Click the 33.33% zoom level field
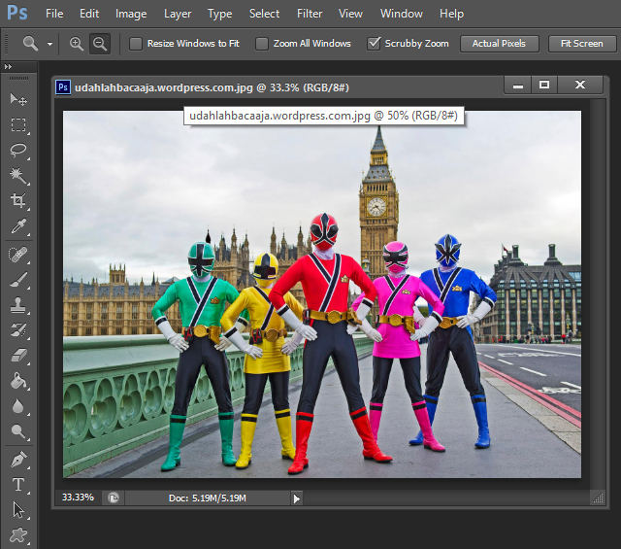Screen dimensions: 621x549 tap(78, 498)
